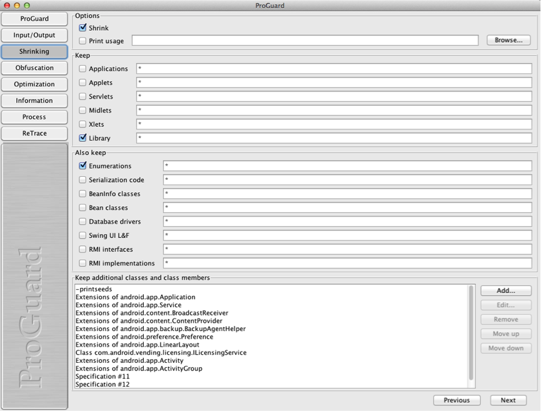Image resolution: width=541 pixels, height=411 pixels.
Task: Click the Add... button
Action: 506,291
